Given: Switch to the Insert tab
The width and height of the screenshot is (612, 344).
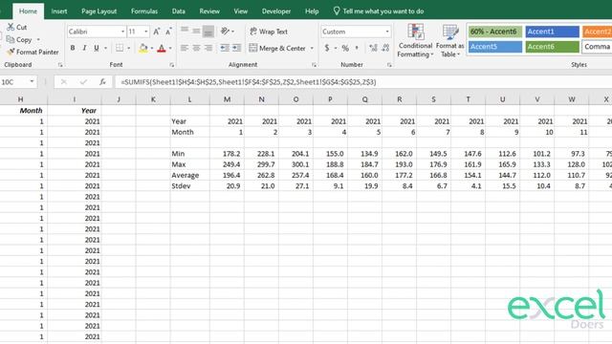Looking at the screenshot, I should click(x=59, y=11).
